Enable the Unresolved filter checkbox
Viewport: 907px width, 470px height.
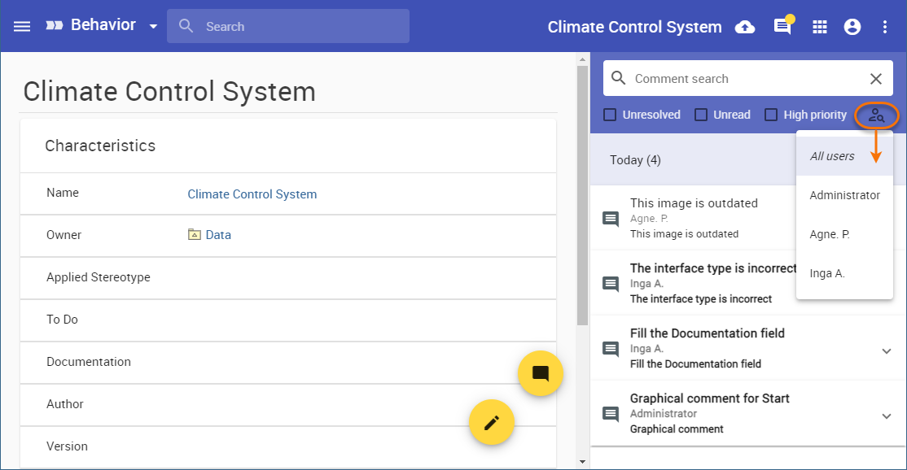click(610, 115)
